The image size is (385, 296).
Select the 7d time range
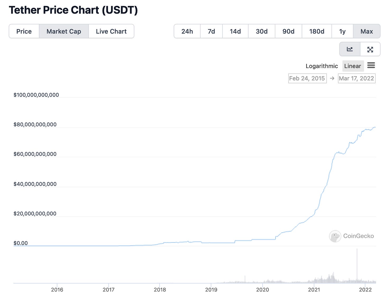point(211,31)
